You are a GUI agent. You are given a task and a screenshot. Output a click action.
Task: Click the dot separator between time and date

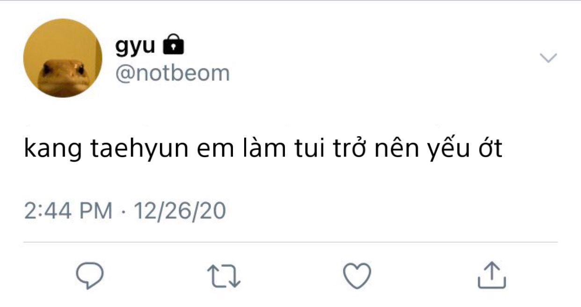[123, 211]
